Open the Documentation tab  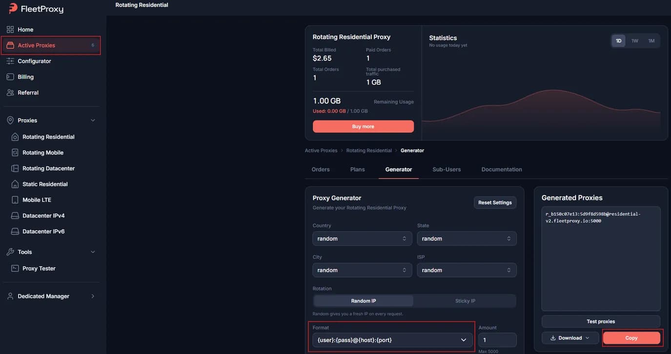(x=502, y=169)
